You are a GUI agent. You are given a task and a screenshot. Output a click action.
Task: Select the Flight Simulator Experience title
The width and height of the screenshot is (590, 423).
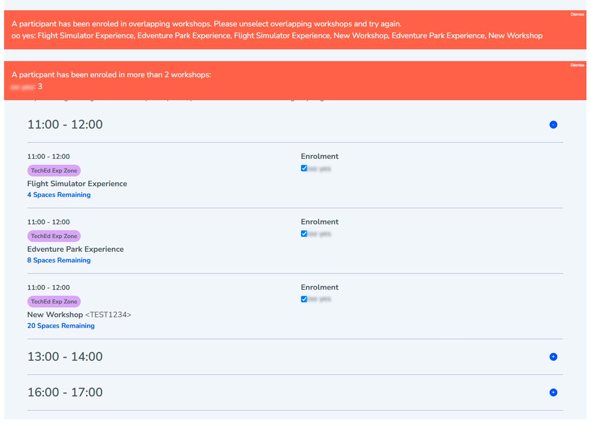77,184
